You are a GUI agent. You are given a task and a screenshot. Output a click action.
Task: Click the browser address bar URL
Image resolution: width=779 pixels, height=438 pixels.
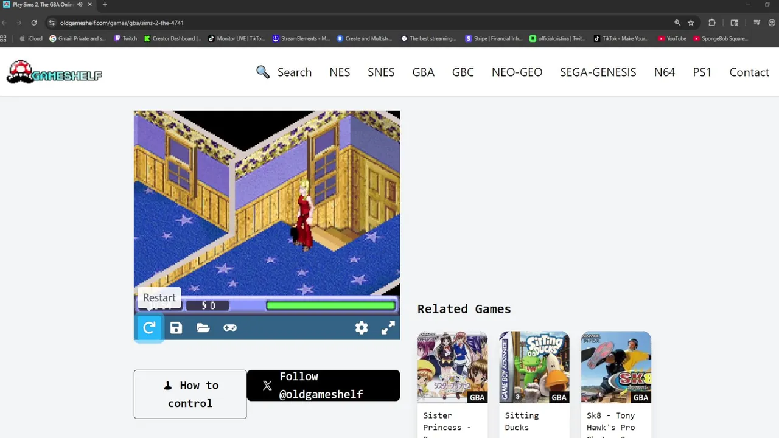pos(122,23)
